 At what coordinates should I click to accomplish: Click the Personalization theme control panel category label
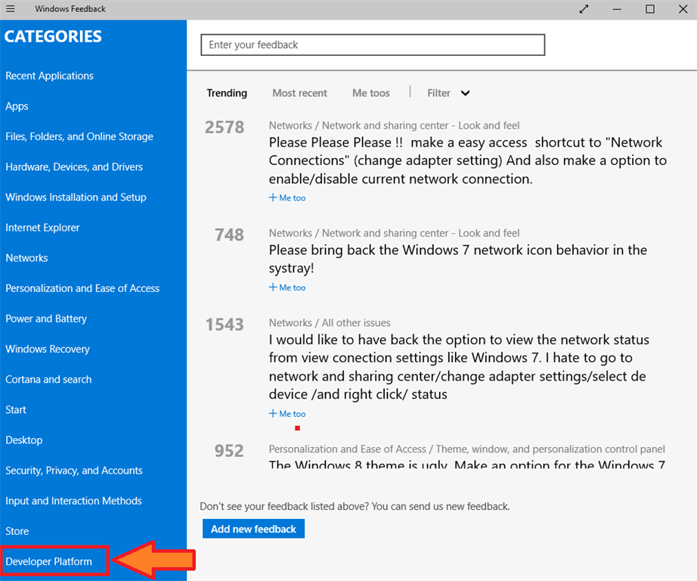point(466,449)
